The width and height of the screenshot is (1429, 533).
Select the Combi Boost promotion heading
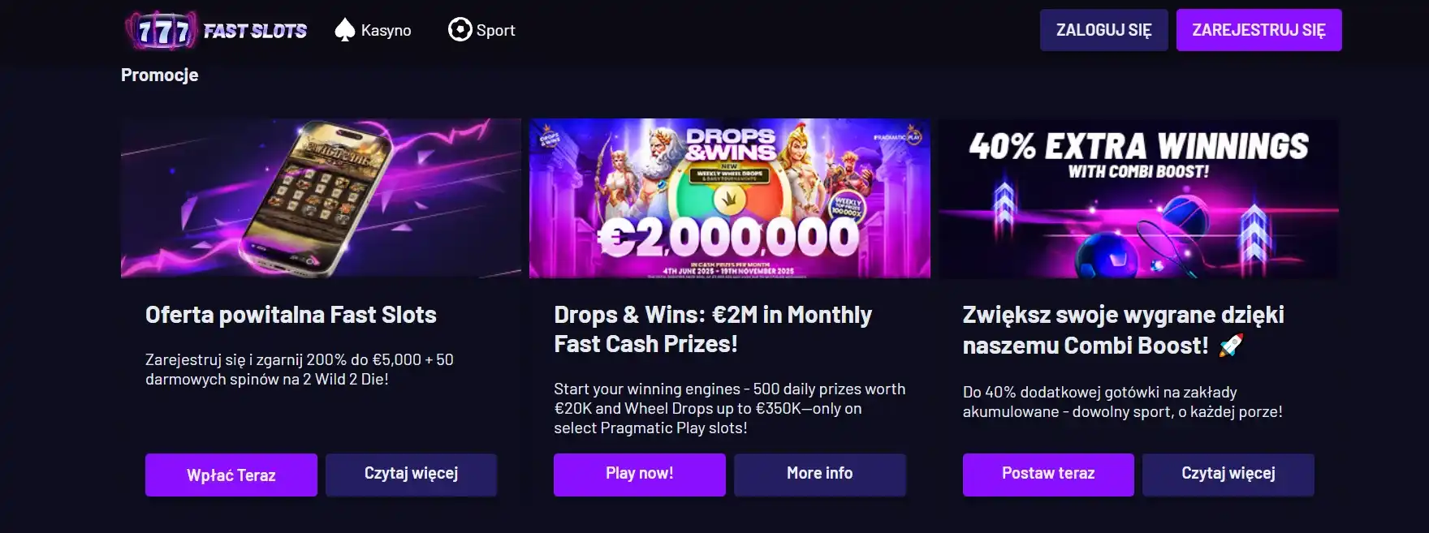tap(1123, 330)
